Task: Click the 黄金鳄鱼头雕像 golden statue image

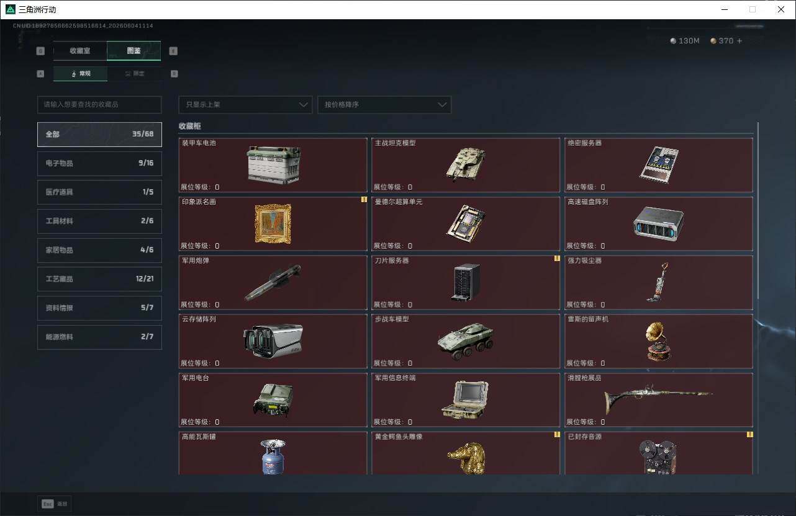Action: pos(466,458)
